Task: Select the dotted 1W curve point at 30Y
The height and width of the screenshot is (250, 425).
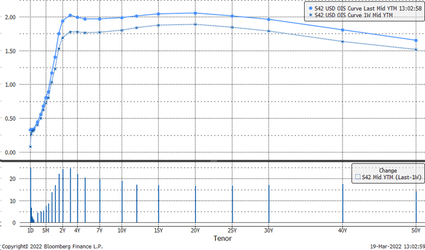Action: [x=268, y=31]
